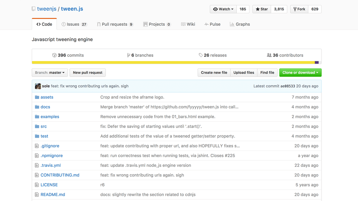
Task: Open the README.md file link
Action: pos(53,194)
